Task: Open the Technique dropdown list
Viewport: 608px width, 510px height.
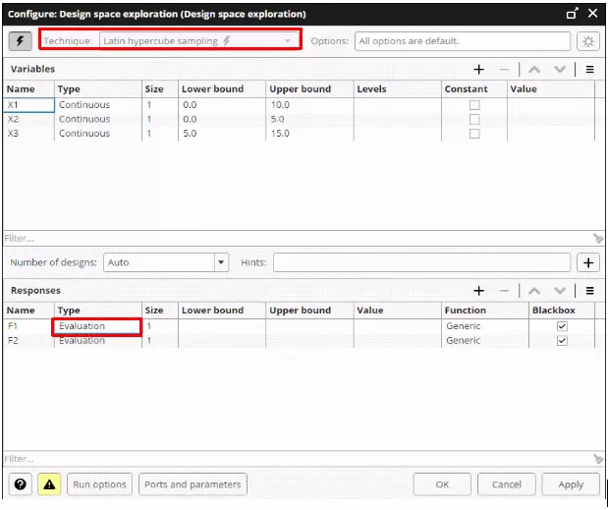Action: [288, 41]
